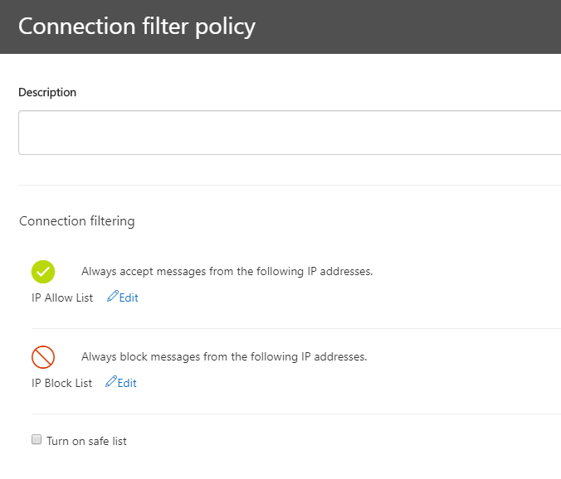Focus the Description text box
This screenshot has height=479, width=561.
(x=290, y=133)
